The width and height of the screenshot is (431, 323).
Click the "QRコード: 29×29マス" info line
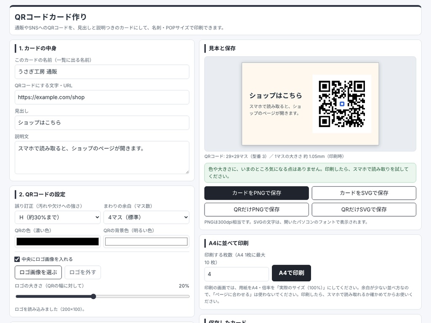(274, 156)
